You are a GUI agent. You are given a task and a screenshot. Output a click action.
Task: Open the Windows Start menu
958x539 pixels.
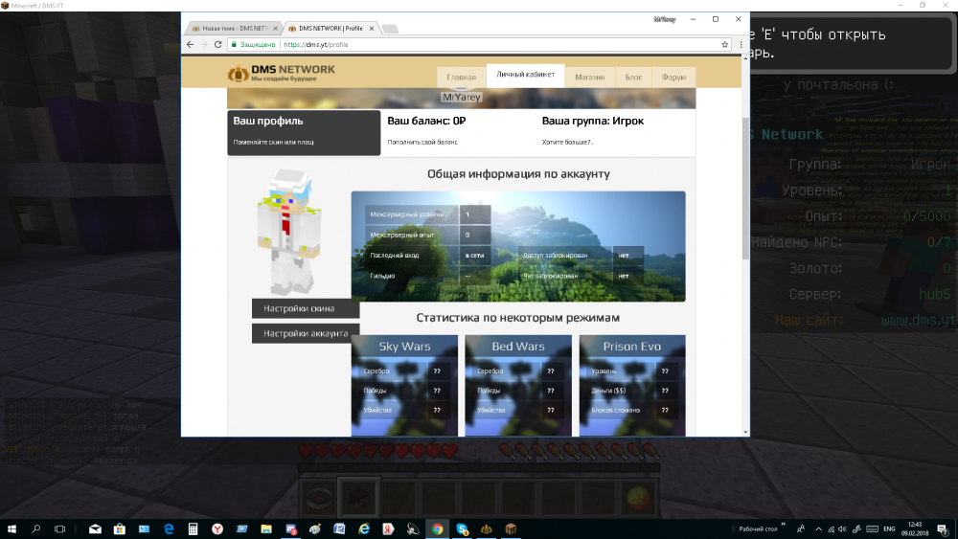(x=11, y=528)
